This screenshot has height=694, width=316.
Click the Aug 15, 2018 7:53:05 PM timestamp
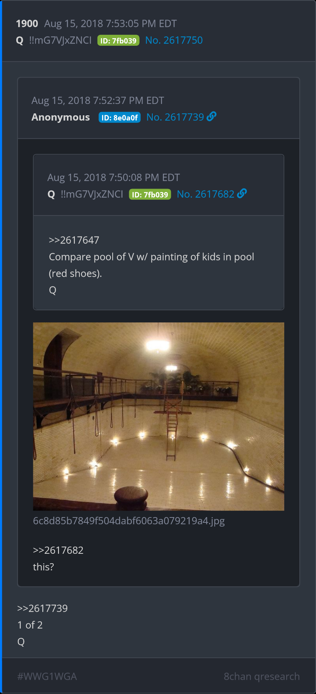(110, 23)
